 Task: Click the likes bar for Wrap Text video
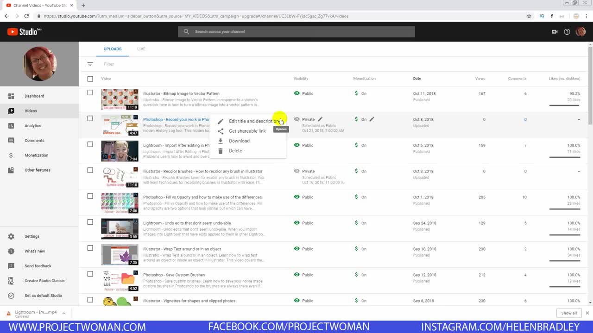click(x=565, y=261)
